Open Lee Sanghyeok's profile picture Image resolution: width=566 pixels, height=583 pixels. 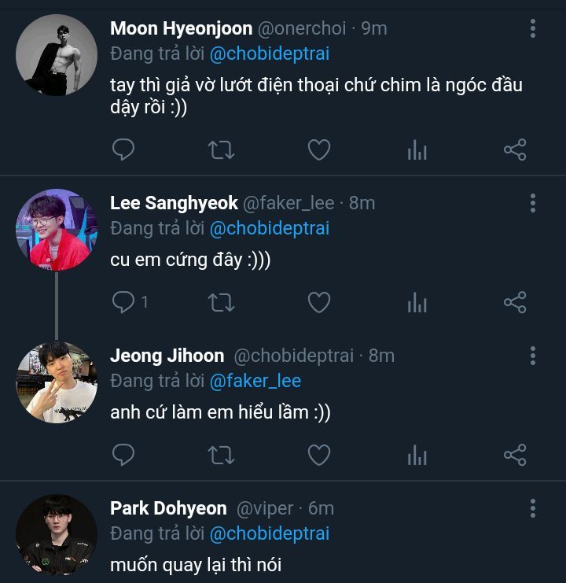(x=56, y=230)
